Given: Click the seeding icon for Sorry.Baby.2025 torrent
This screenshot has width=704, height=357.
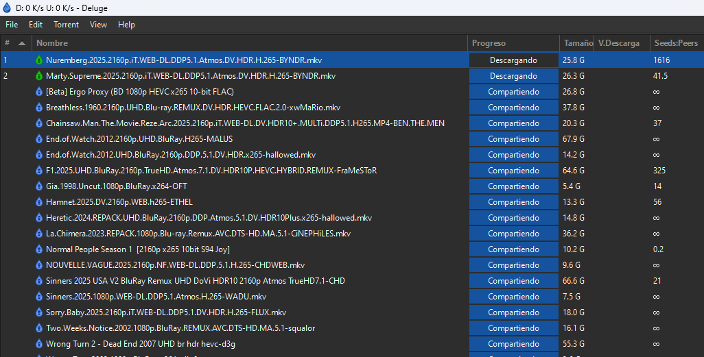Looking at the screenshot, I should pos(39,312).
